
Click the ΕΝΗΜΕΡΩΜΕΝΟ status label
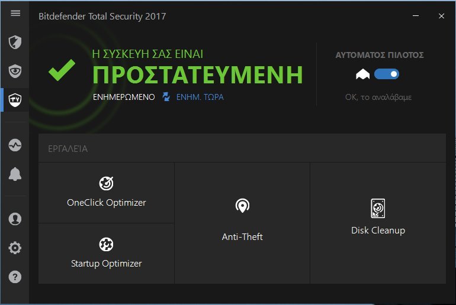(x=124, y=97)
